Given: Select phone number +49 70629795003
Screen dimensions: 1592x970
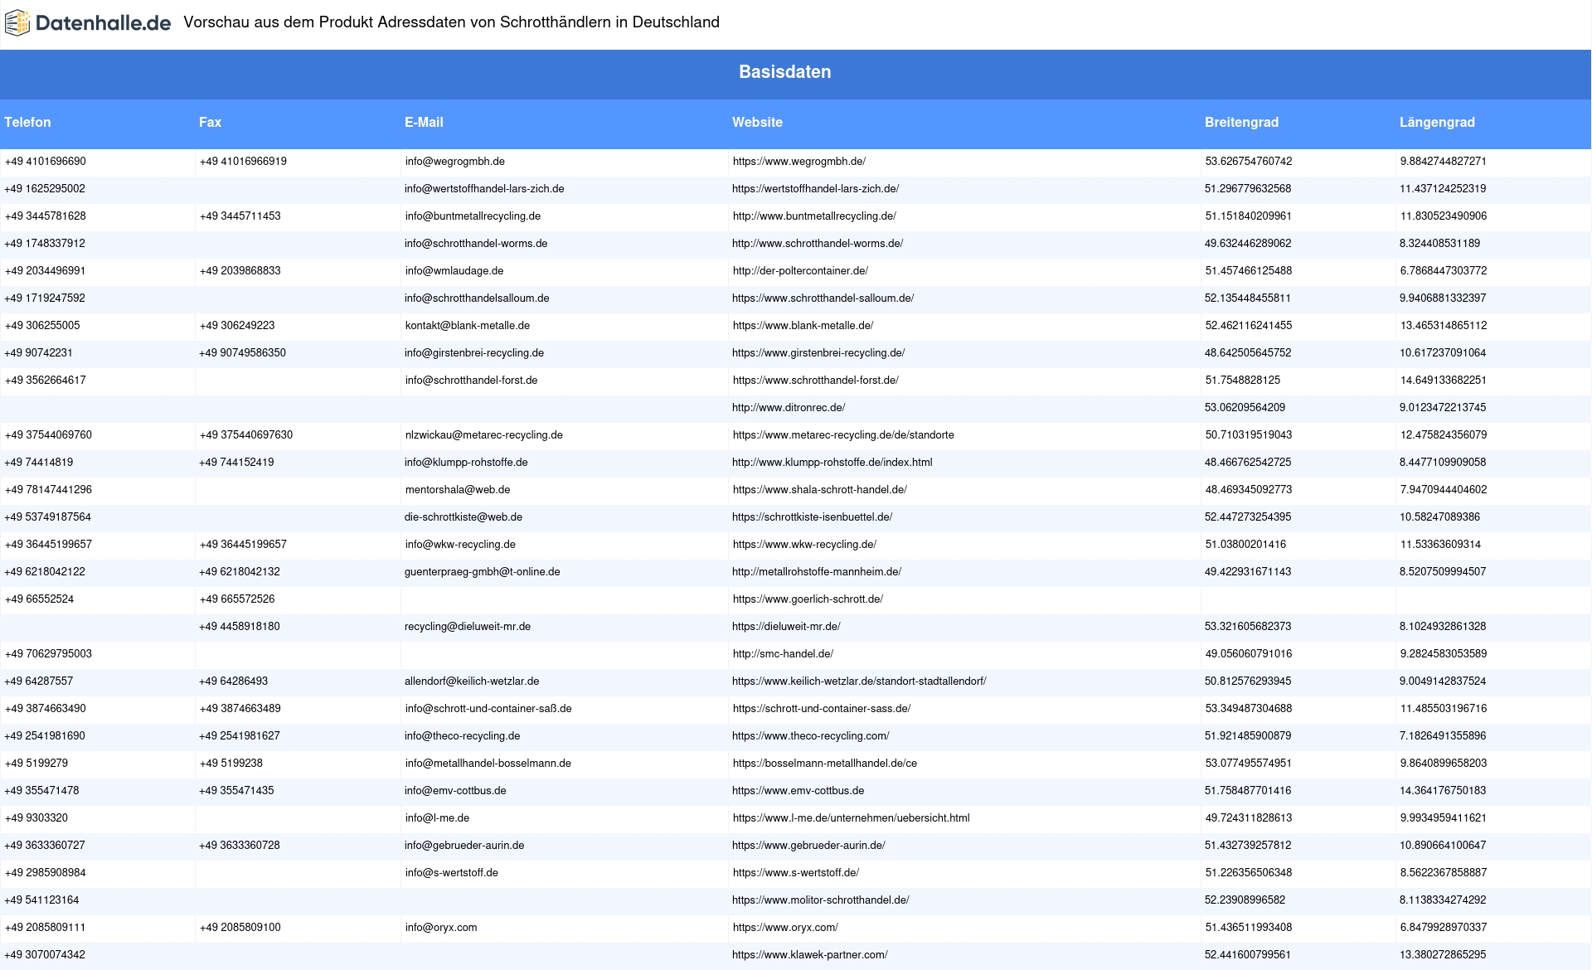Looking at the screenshot, I should [48, 654].
